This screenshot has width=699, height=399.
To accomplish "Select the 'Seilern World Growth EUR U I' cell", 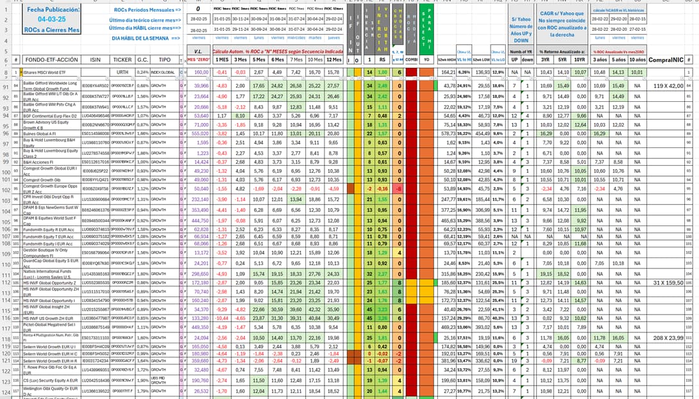I will click(x=52, y=346).
